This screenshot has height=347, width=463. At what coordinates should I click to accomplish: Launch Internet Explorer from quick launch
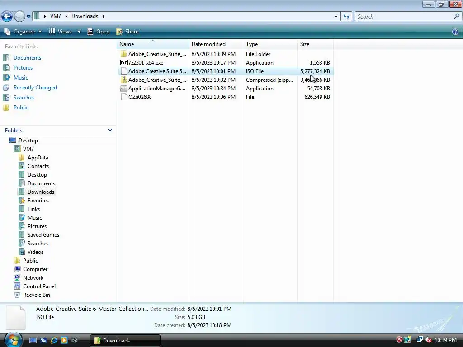coord(54,340)
